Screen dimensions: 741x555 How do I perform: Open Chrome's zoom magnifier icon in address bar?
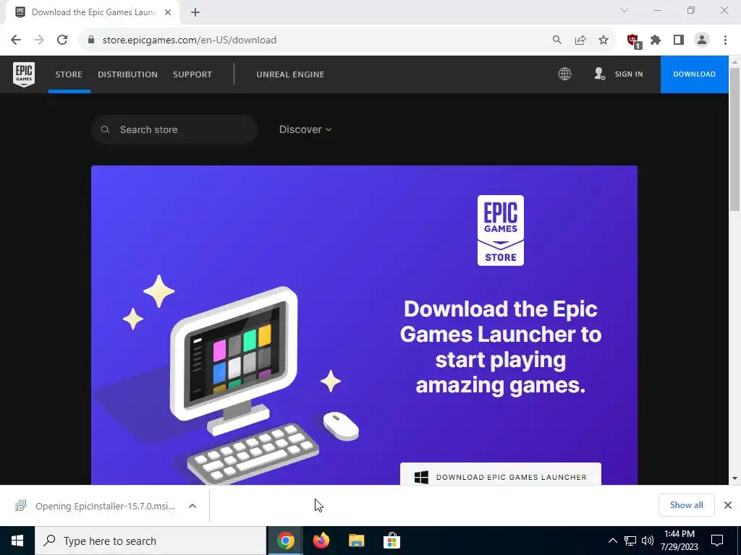557,40
